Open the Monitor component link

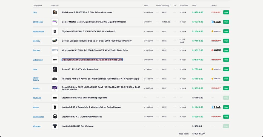(36, 88)
